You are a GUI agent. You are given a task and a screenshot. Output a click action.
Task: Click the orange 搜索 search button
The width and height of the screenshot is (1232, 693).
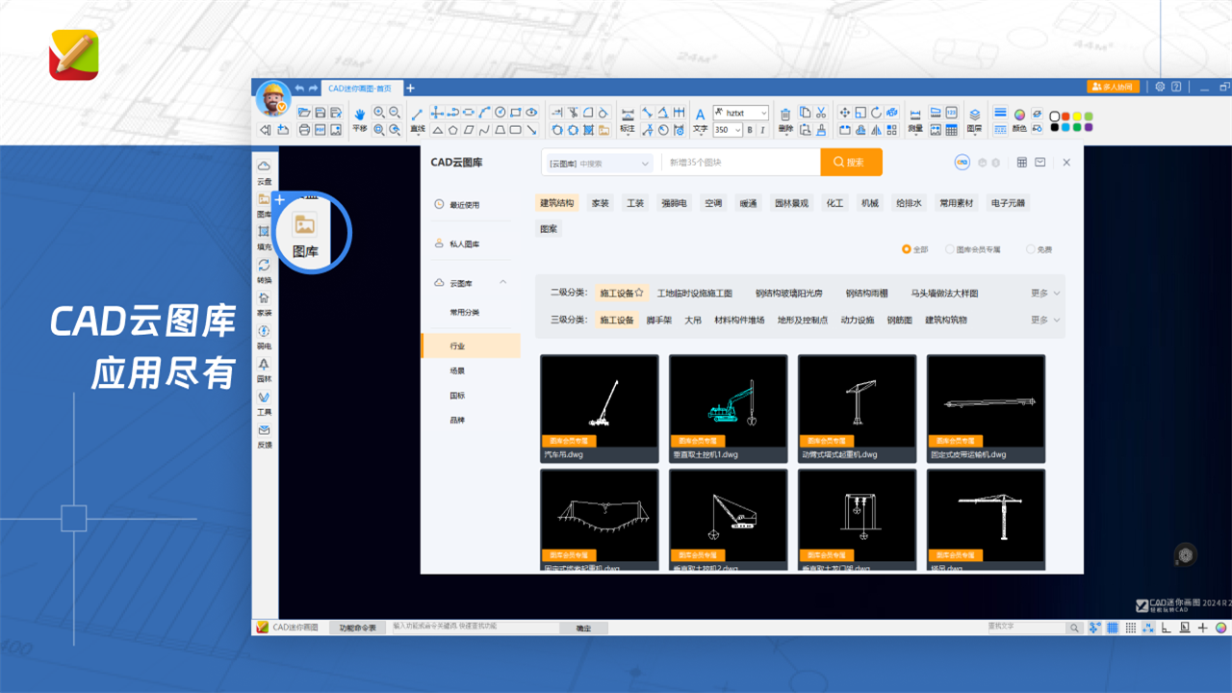click(851, 163)
